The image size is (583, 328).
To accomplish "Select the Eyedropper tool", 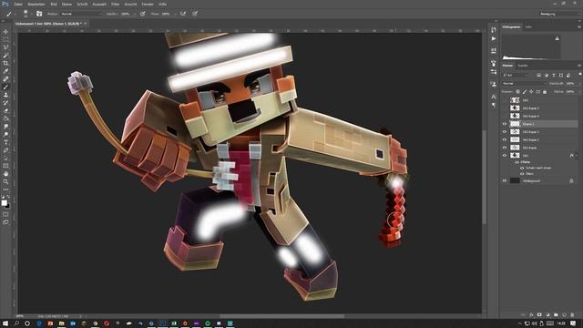I will coord(5,71).
